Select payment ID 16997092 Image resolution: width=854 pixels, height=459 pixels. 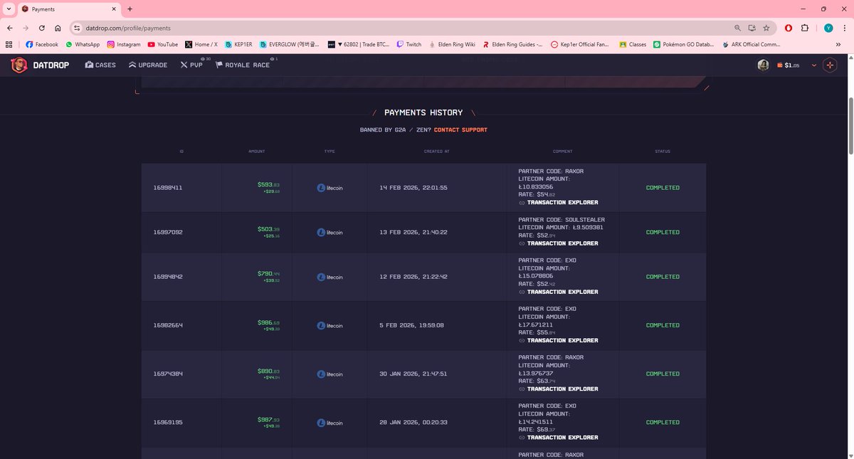[168, 232]
